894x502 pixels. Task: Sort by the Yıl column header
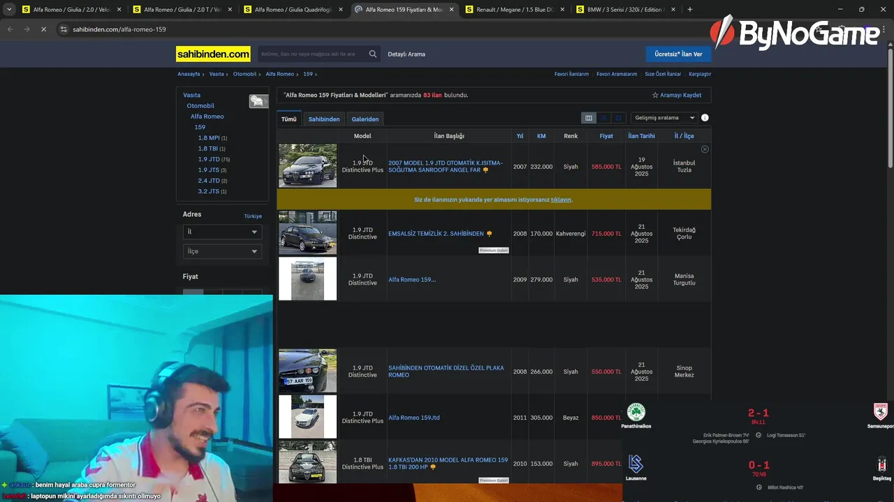coord(520,136)
